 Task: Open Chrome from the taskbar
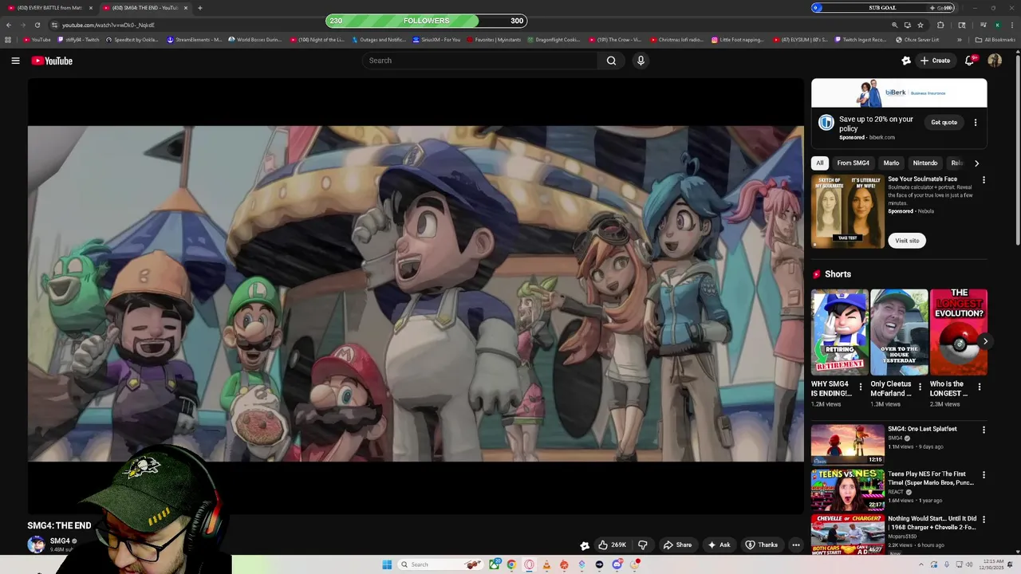511,564
